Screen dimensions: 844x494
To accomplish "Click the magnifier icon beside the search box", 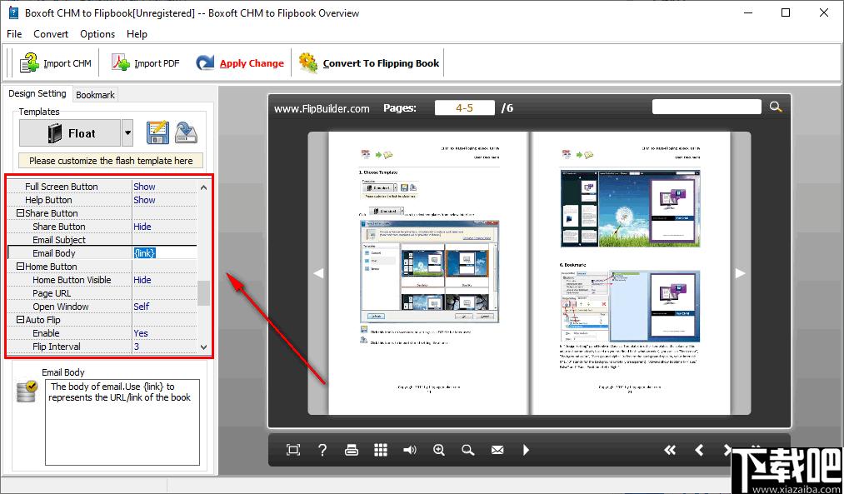I will click(776, 107).
